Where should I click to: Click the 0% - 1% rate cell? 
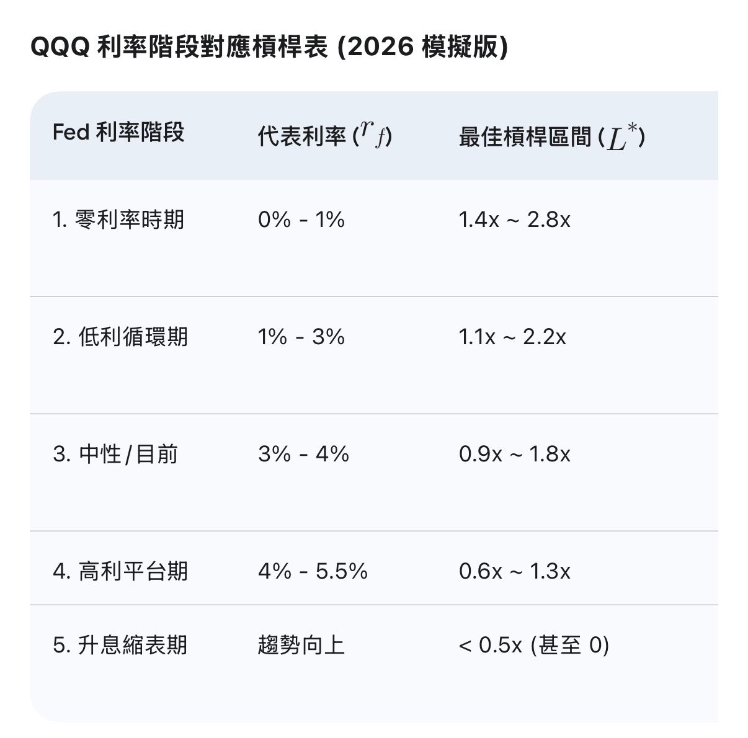pyautogui.click(x=301, y=220)
